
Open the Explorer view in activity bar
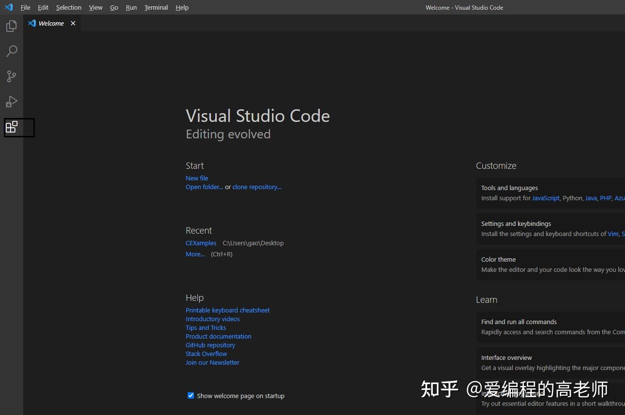(x=12, y=26)
